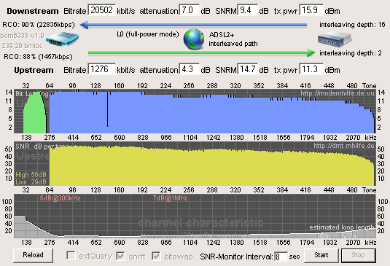Click the Reload button
Image resolution: width=390 pixels, height=266 pixels.
33,255
